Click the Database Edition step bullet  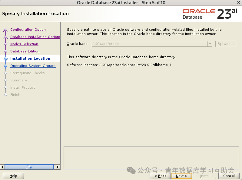5,52
